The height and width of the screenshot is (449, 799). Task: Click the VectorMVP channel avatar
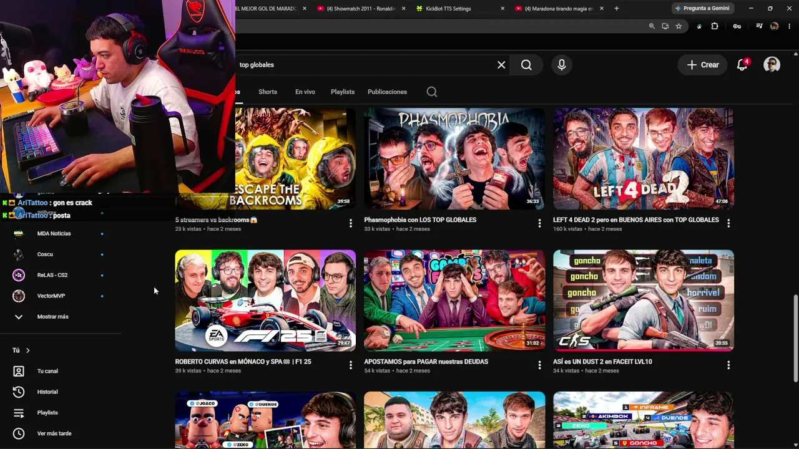tap(19, 296)
